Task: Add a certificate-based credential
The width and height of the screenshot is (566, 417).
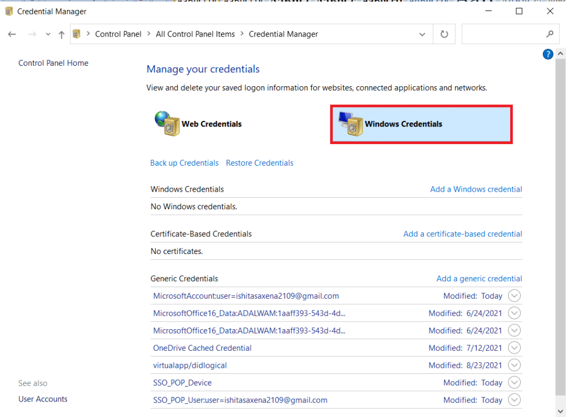Action: [463, 234]
